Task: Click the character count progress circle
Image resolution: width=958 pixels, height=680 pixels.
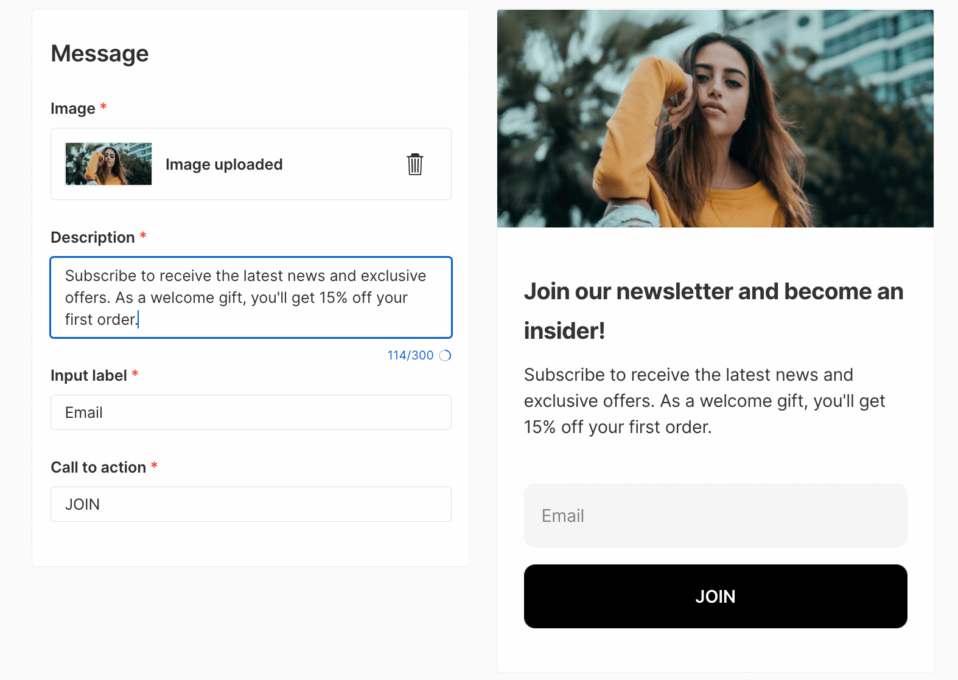Action: (x=445, y=356)
